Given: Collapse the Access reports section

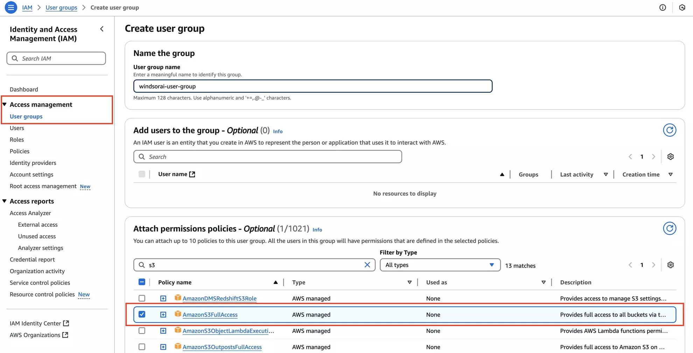Looking at the screenshot, I should coord(5,201).
